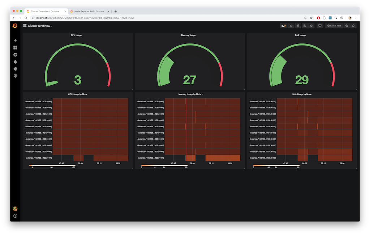The height and width of the screenshot is (235, 370).
Task: Cycle view mode with monitor icon
Action: (x=320, y=26)
